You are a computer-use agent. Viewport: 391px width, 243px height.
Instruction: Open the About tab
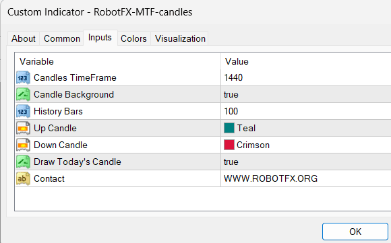(x=24, y=38)
